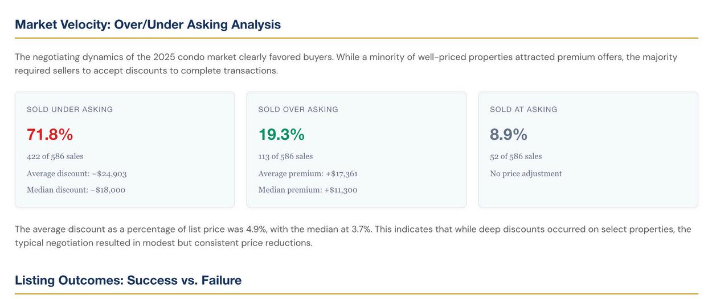Image resolution: width=708 pixels, height=299 pixels.
Task: Click the Median premium +$11,300 line
Action: coord(308,190)
